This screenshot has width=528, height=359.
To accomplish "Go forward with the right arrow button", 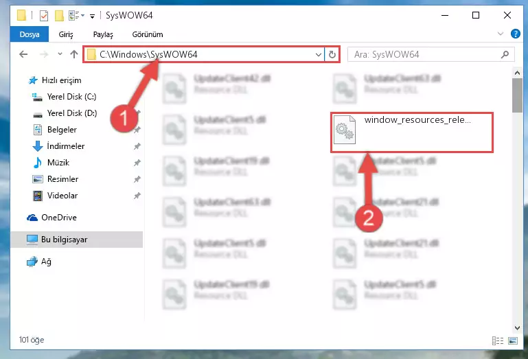I will [x=44, y=54].
